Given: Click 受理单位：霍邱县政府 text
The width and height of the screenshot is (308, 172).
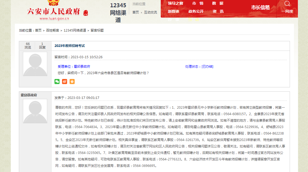Looking at the screenshot, I should point(74,67).
